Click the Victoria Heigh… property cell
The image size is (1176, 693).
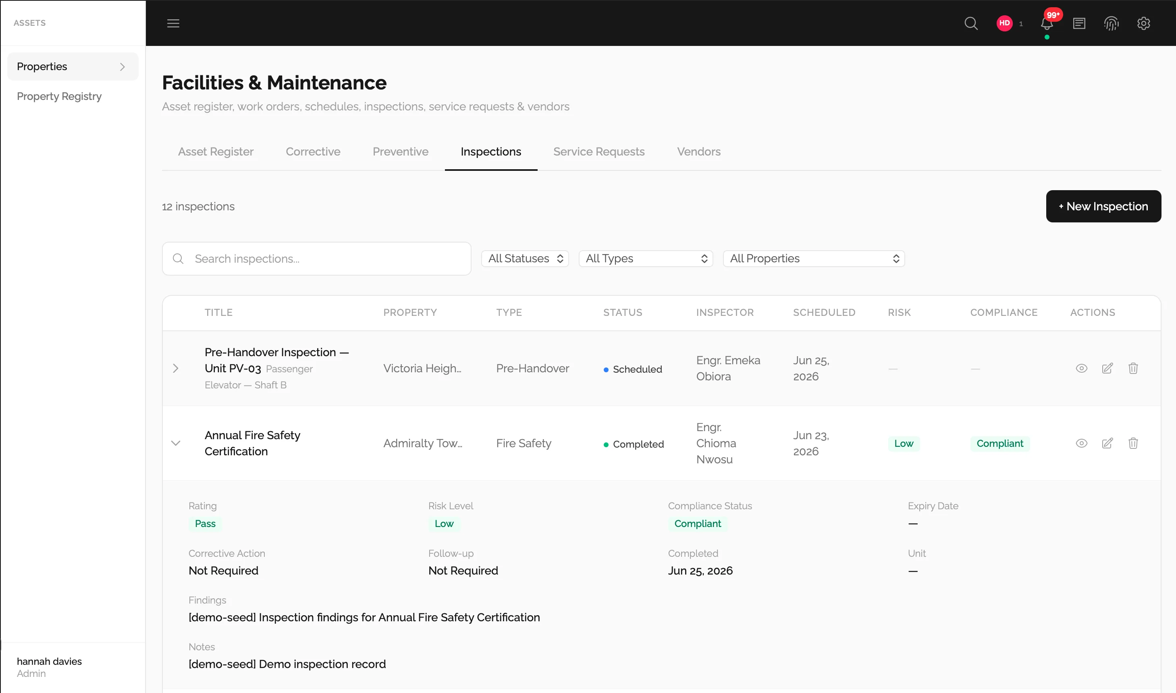click(422, 368)
